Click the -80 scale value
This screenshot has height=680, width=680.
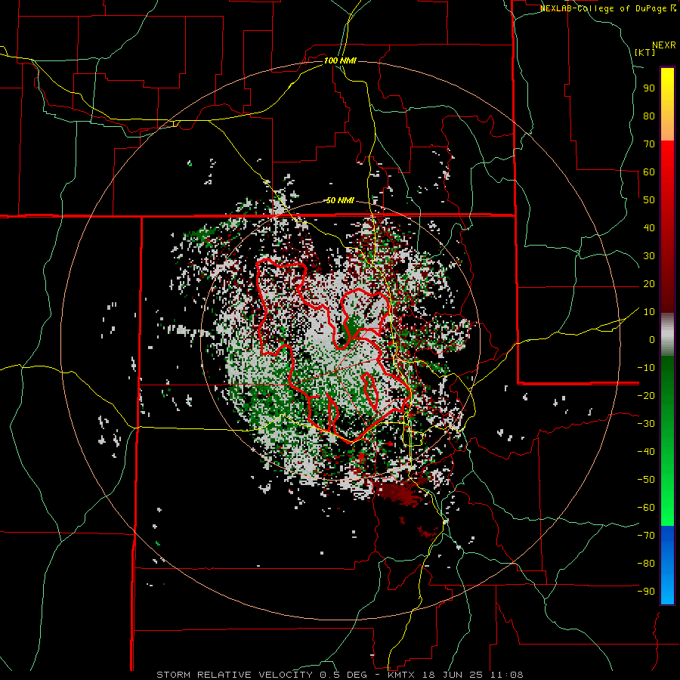646,564
